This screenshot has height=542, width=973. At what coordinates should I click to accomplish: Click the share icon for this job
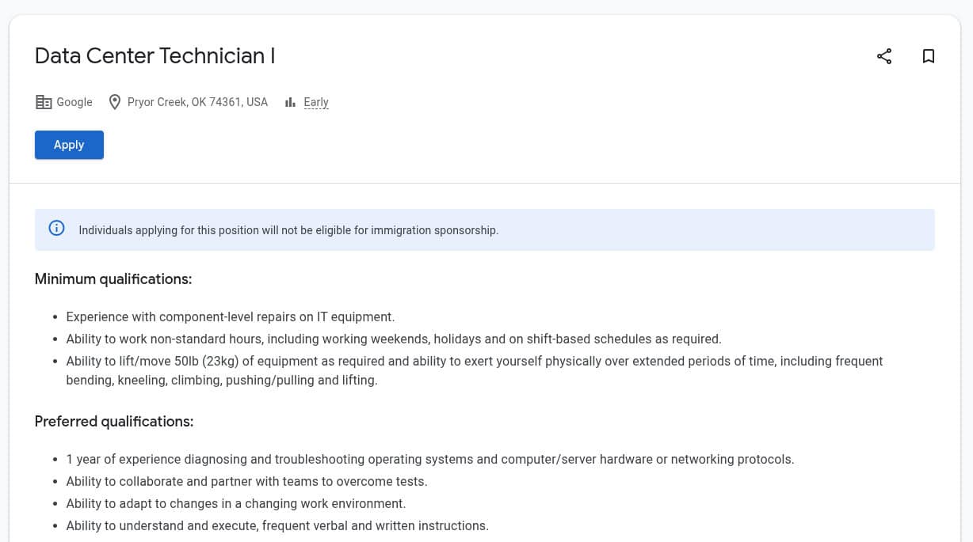pos(883,56)
